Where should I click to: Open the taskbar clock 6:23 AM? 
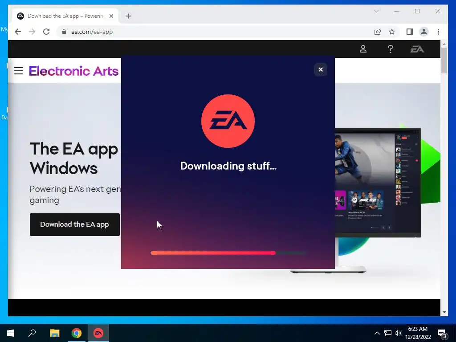[x=418, y=333]
